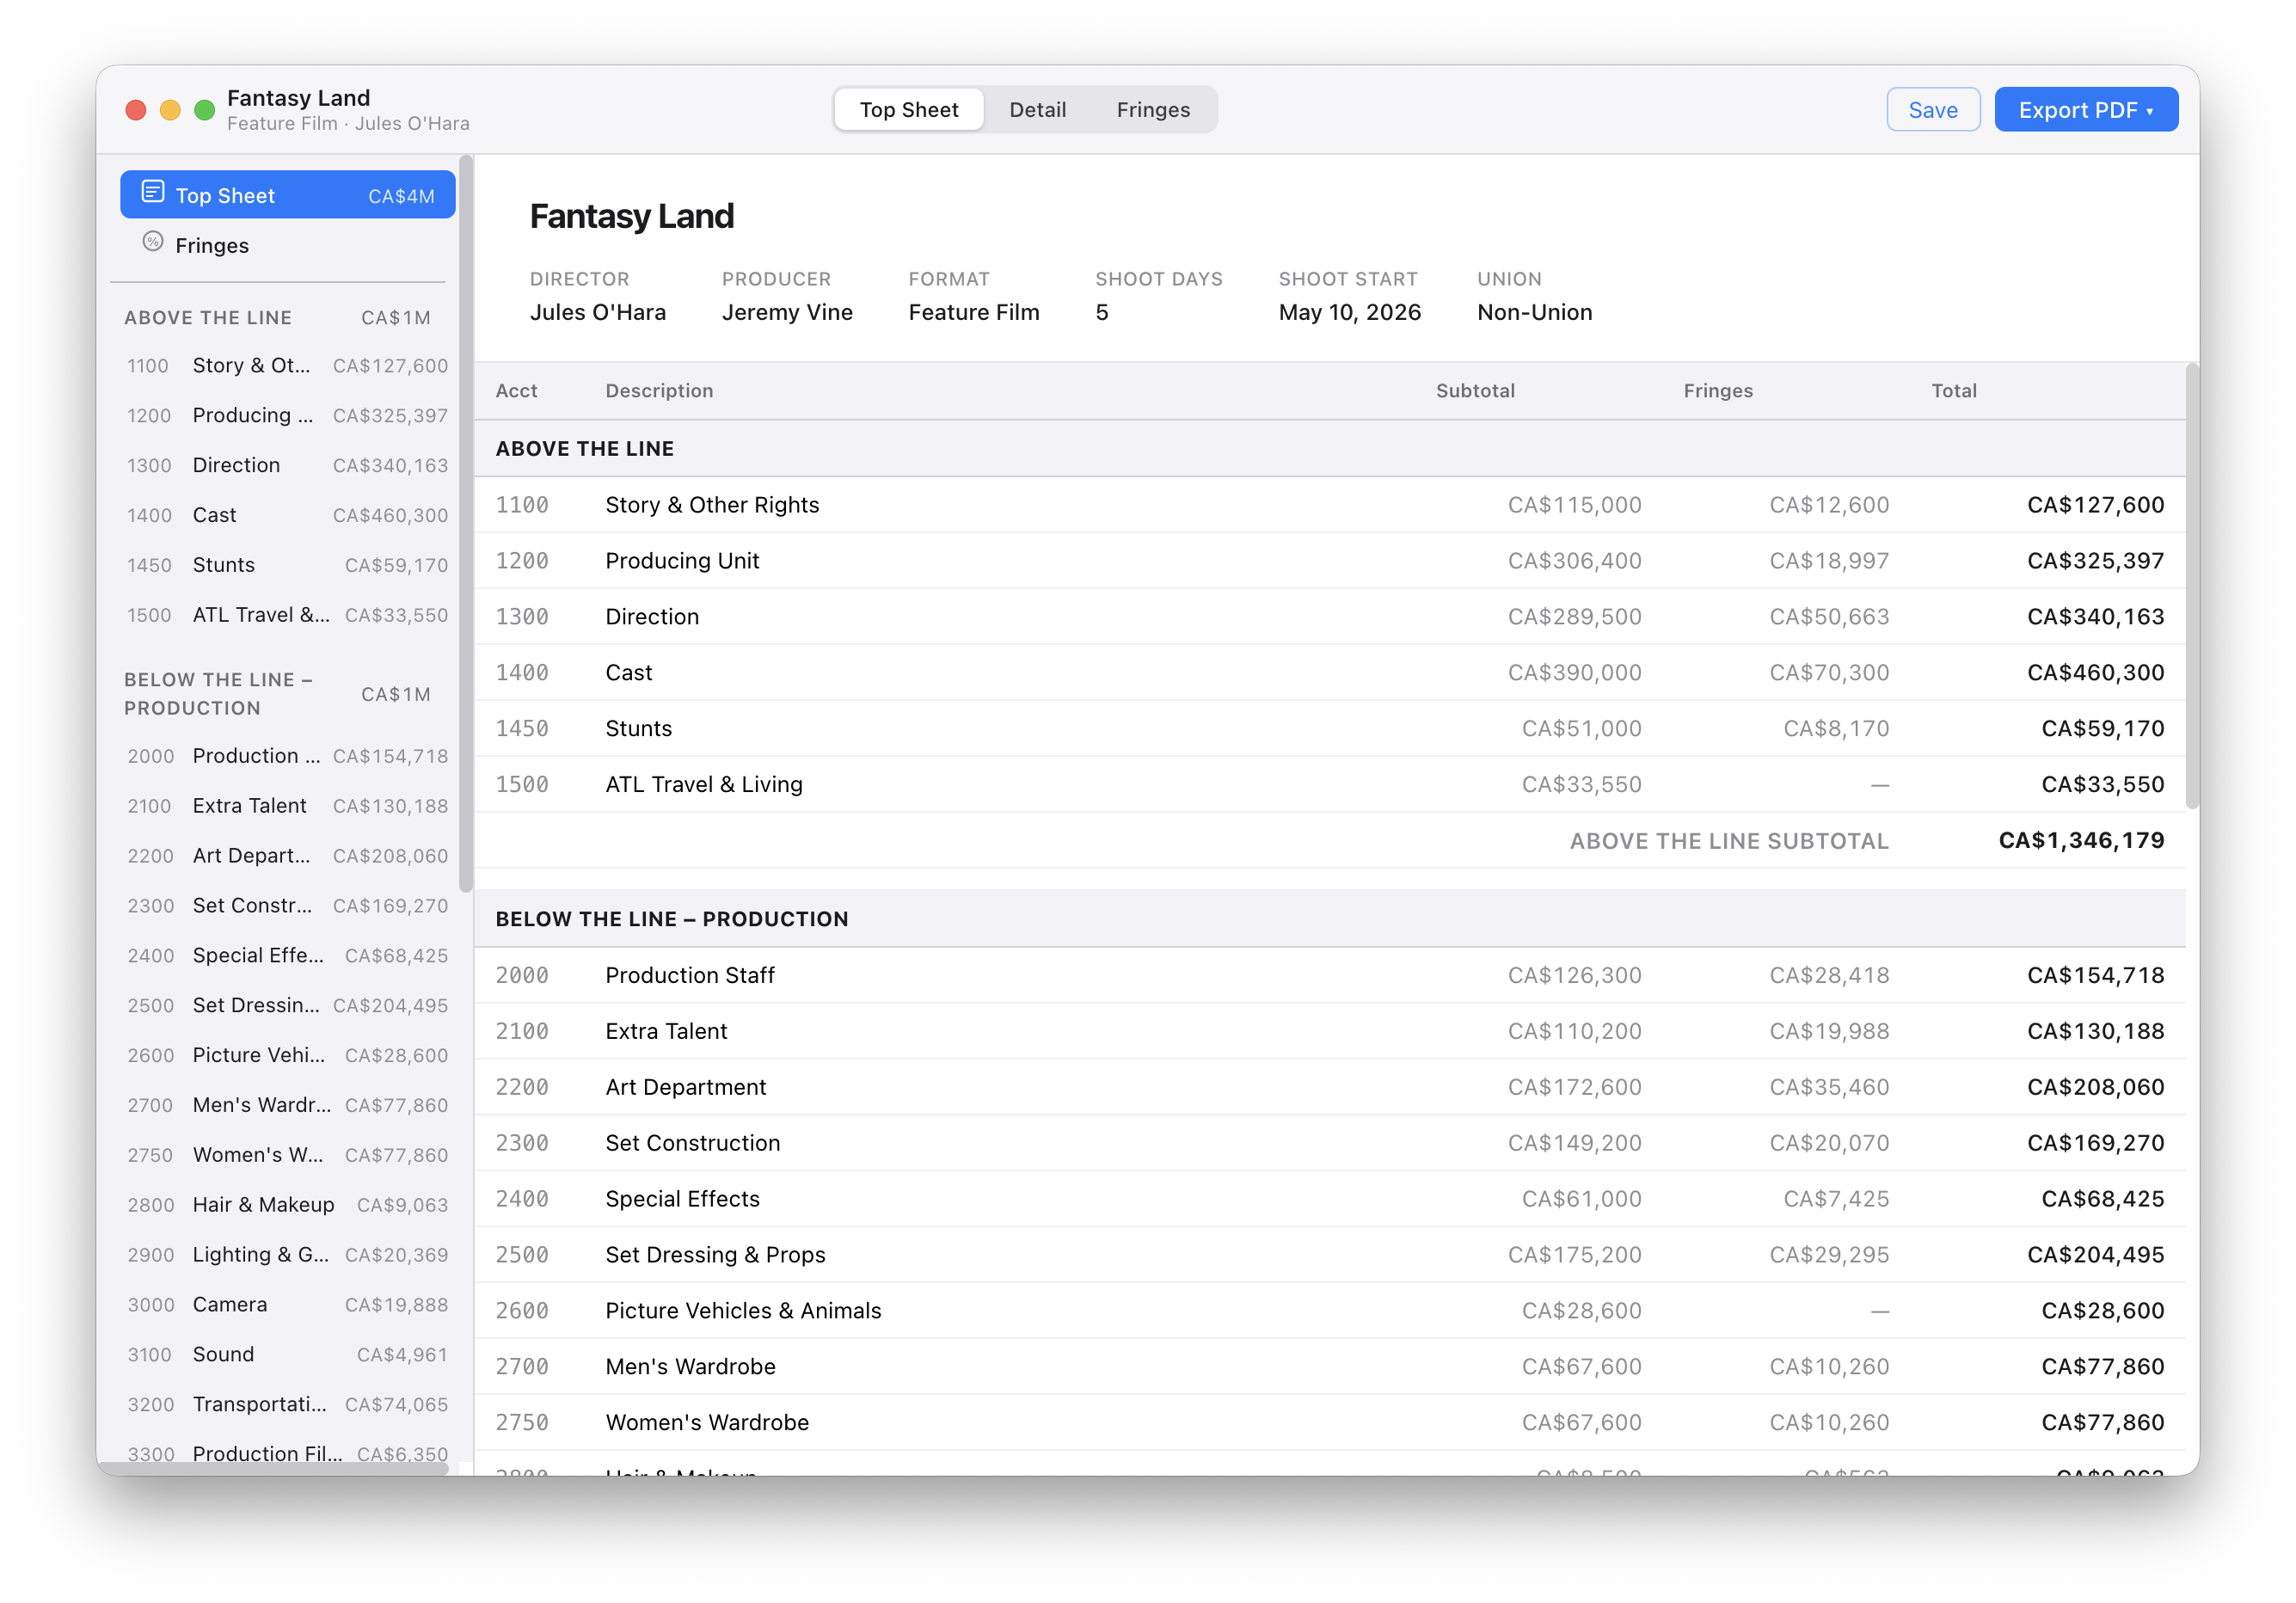Select sidebar account 2100 Extra Talent
Screen dimensions: 2296x1603
(288, 807)
